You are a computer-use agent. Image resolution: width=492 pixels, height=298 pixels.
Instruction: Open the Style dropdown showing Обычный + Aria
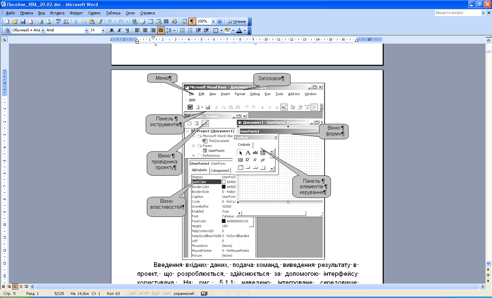pyautogui.click(x=43, y=30)
